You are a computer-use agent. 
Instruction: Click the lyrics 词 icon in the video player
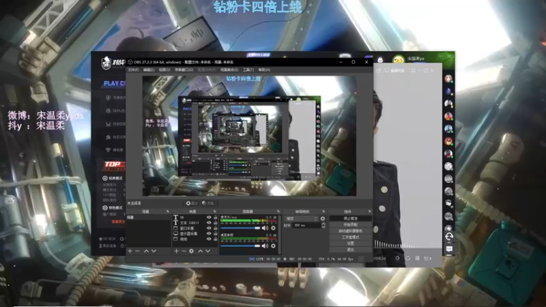[417, 259]
